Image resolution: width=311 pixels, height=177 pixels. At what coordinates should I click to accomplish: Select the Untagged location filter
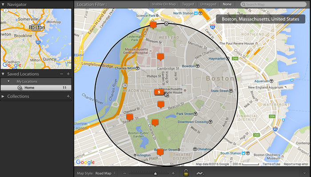pos(208,4)
